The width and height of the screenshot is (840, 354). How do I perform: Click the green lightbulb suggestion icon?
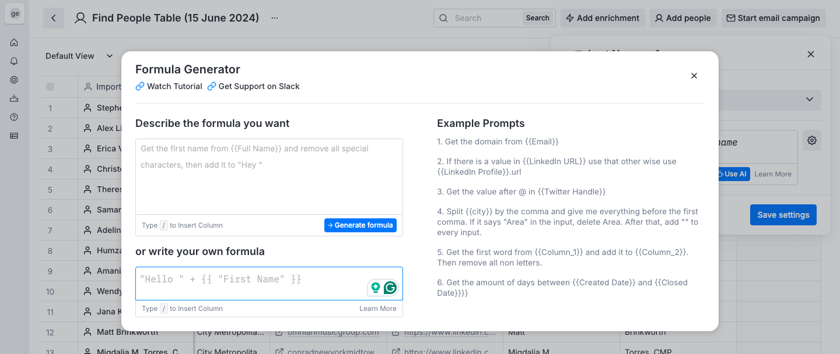376,287
